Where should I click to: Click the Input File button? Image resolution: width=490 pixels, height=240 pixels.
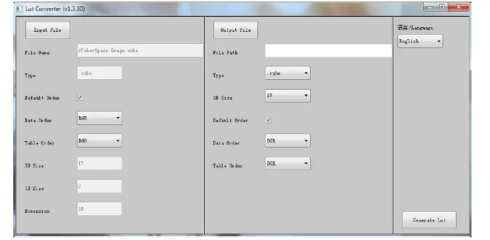(47, 30)
